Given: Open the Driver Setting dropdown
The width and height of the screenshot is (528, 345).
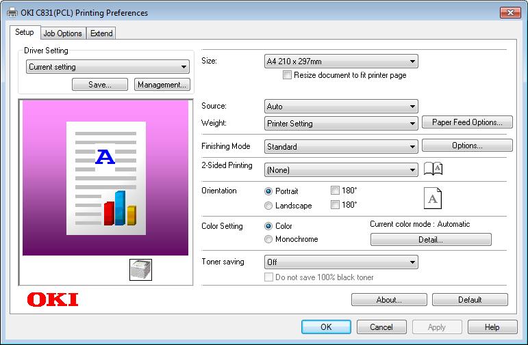Looking at the screenshot, I should [108, 67].
